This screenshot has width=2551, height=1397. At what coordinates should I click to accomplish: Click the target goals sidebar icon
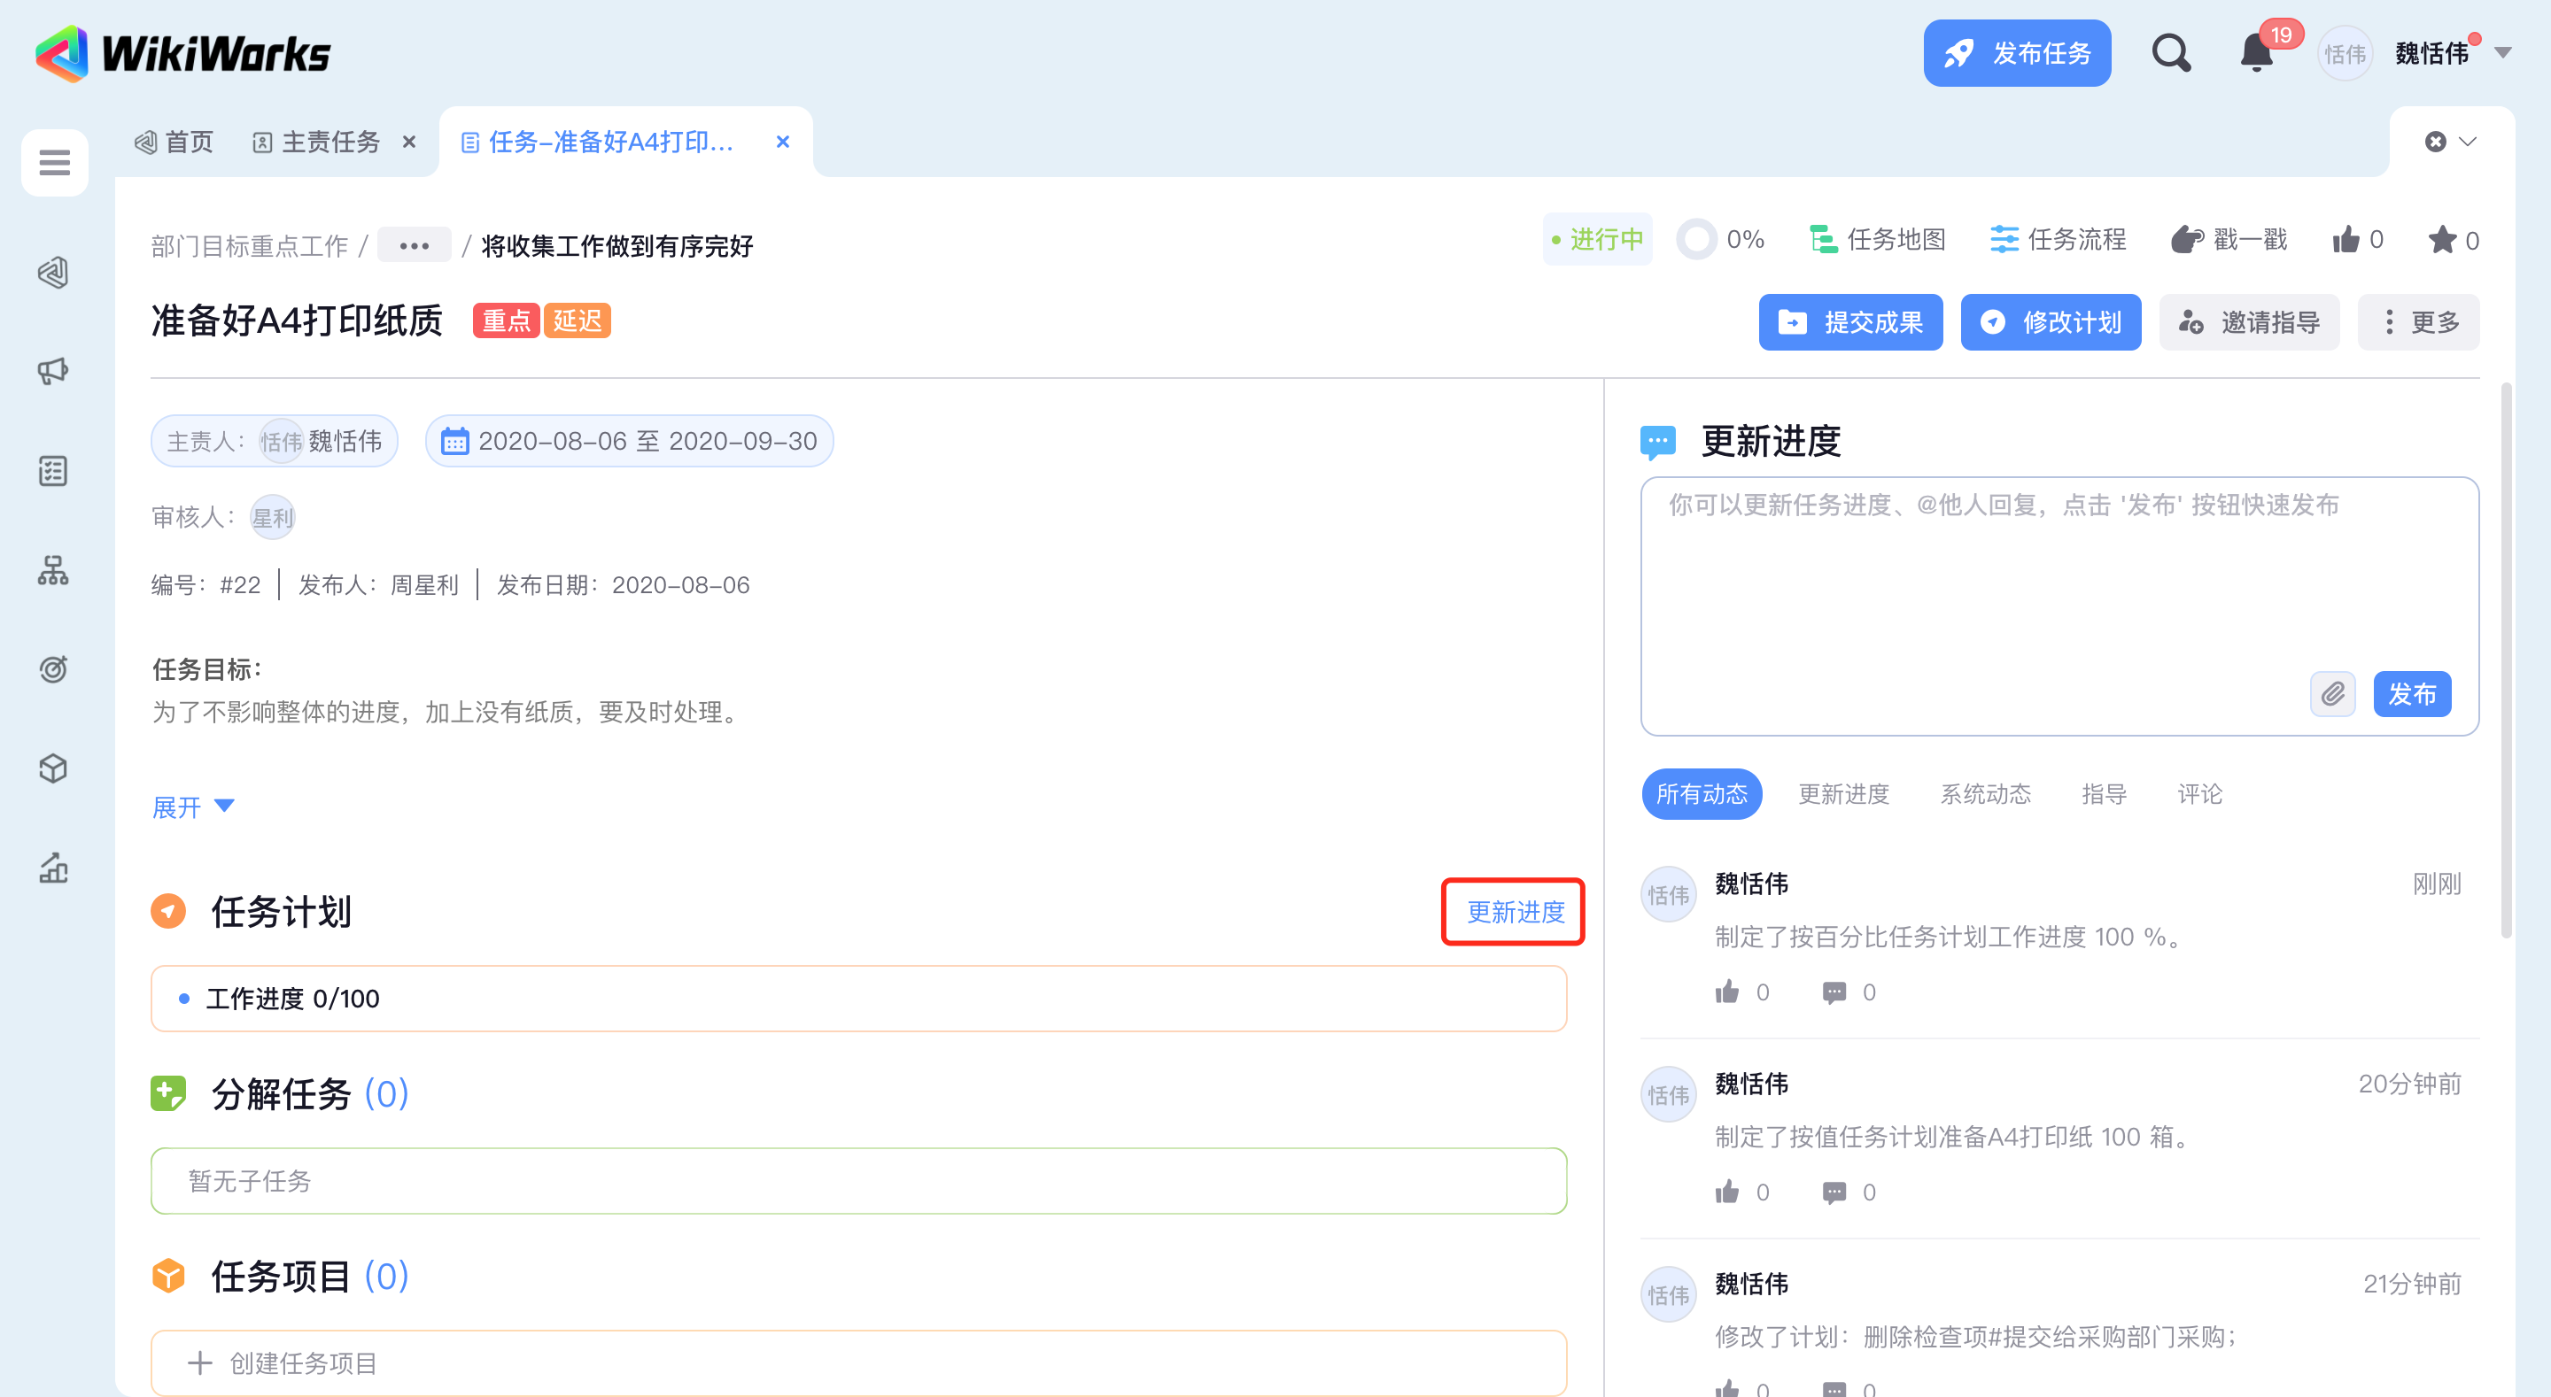click(53, 669)
